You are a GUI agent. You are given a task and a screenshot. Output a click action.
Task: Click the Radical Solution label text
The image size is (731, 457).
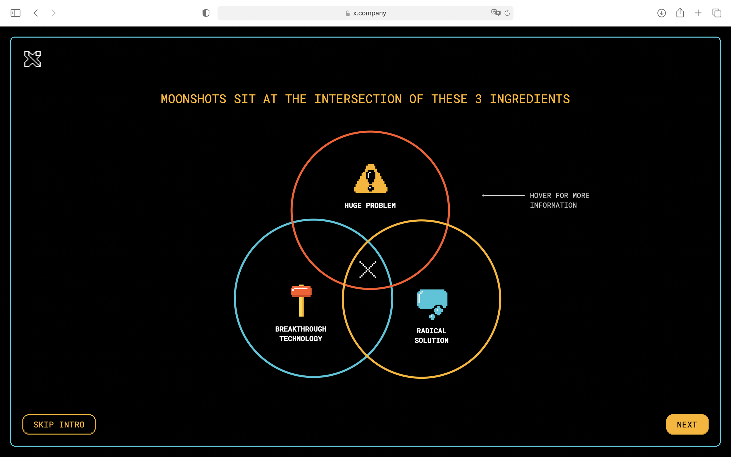pyautogui.click(x=431, y=335)
